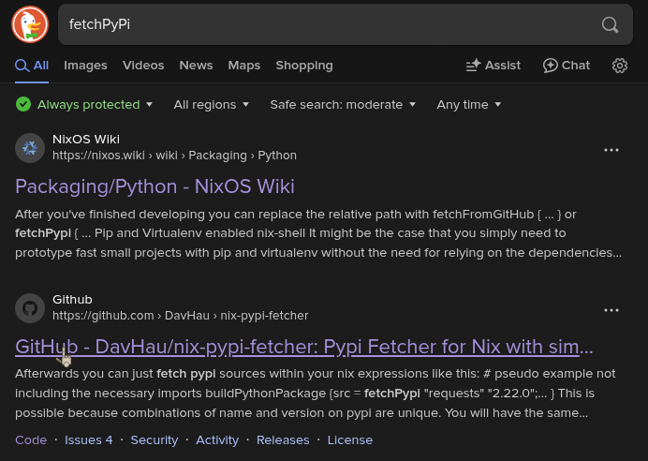Viewport: 648px width, 461px height.
Task: Click the green Always protected checkmark icon
Action: pyautogui.click(x=23, y=104)
